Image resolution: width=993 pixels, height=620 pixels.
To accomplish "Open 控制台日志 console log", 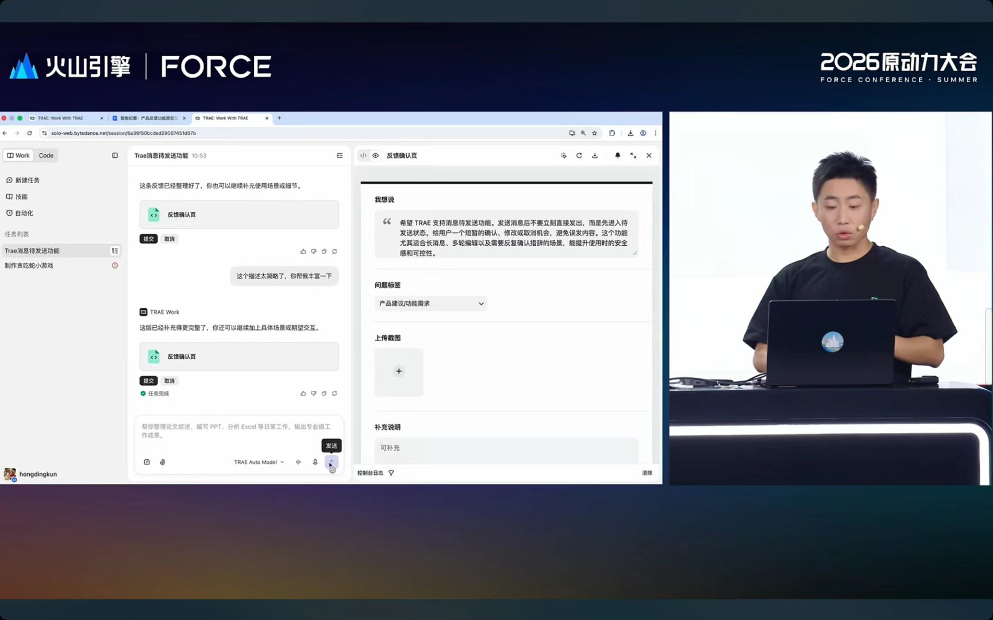I will coord(370,473).
